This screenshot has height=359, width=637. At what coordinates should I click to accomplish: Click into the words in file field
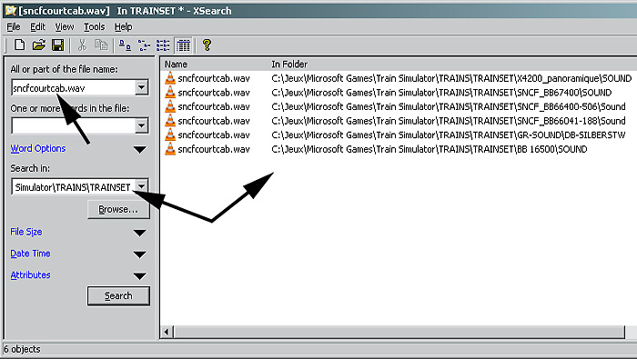coord(73,125)
